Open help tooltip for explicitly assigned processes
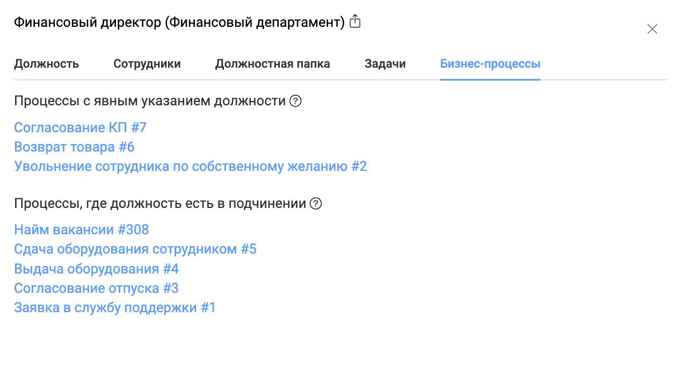The image size is (682, 389). click(x=296, y=100)
